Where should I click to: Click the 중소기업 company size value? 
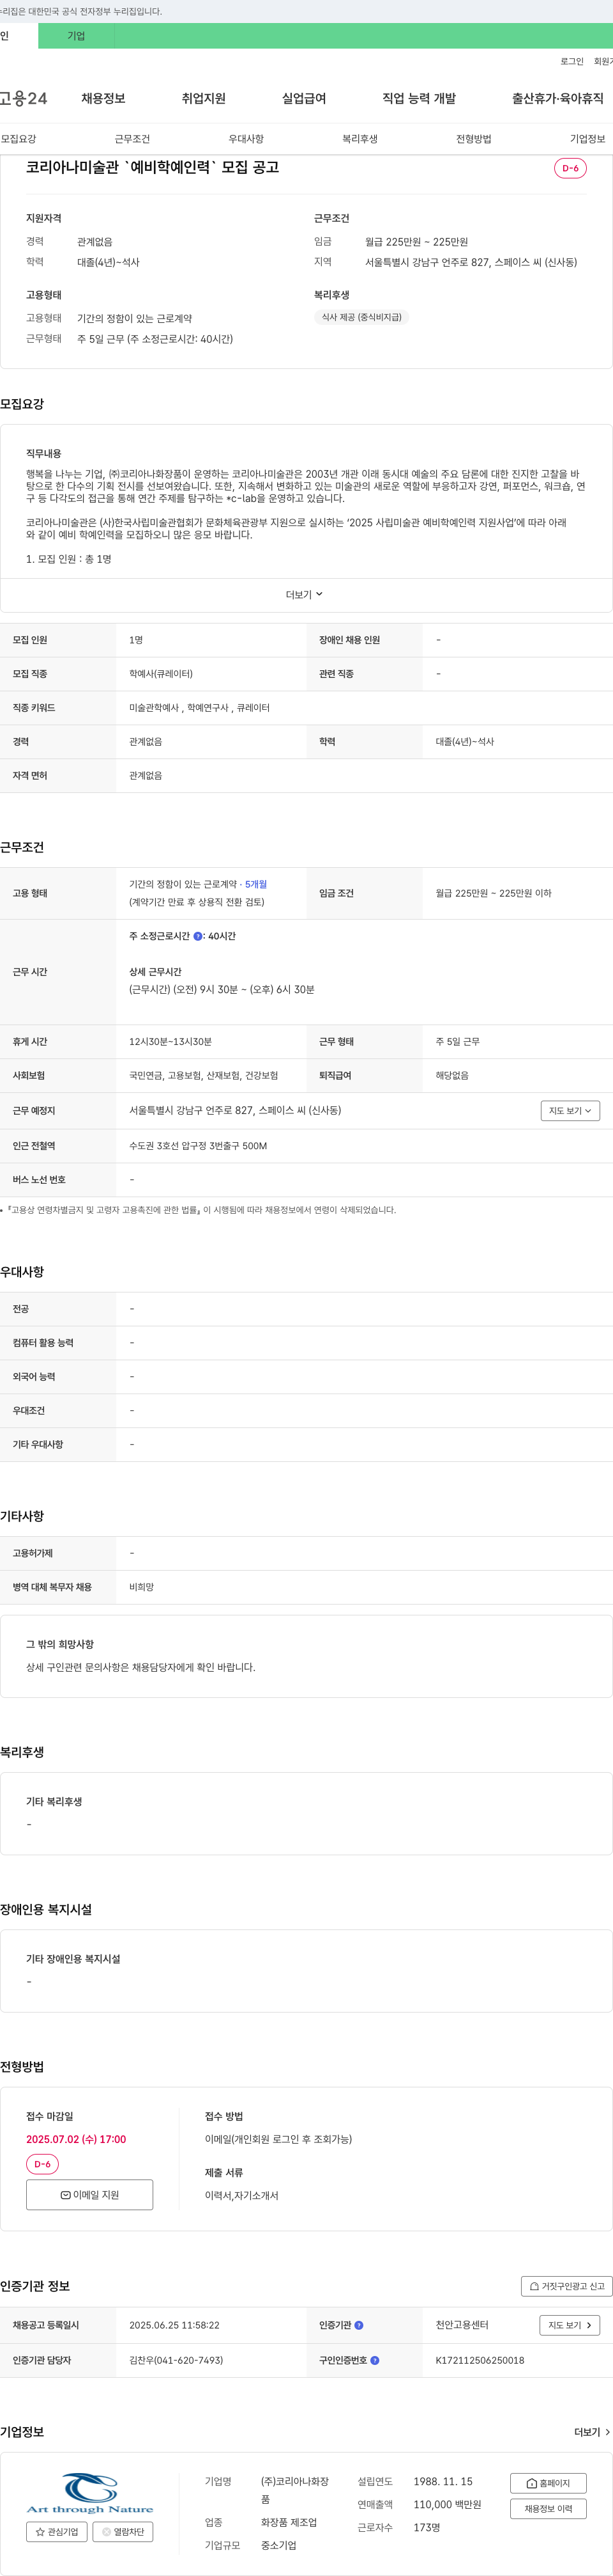click(278, 2545)
